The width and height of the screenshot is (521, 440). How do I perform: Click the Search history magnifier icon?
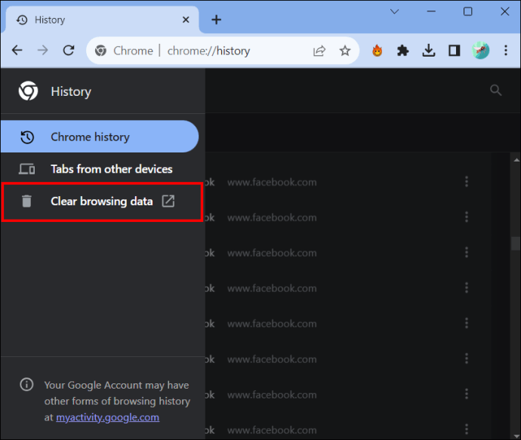point(496,90)
